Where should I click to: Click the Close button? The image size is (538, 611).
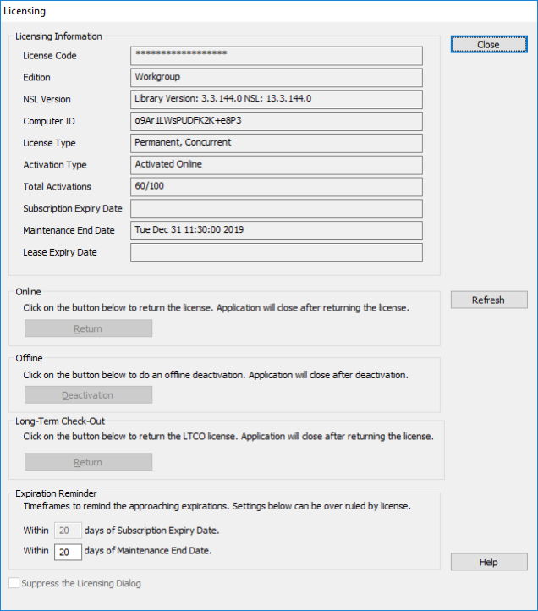[488, 45]
